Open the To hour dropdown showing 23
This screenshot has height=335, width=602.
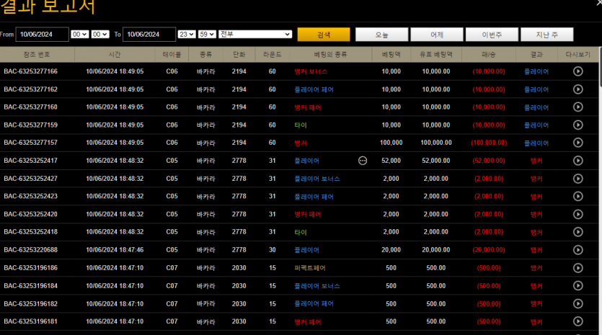pyautogui.click(x=187, y=35)
